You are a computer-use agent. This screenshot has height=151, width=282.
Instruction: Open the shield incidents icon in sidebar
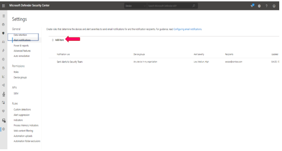coord(3,33)
